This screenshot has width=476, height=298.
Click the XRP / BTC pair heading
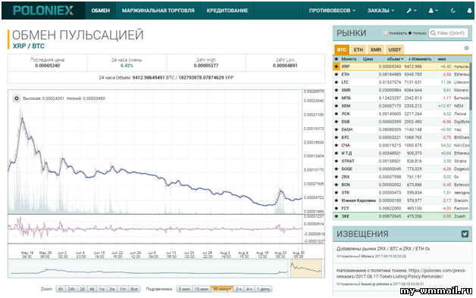[29, 46]
